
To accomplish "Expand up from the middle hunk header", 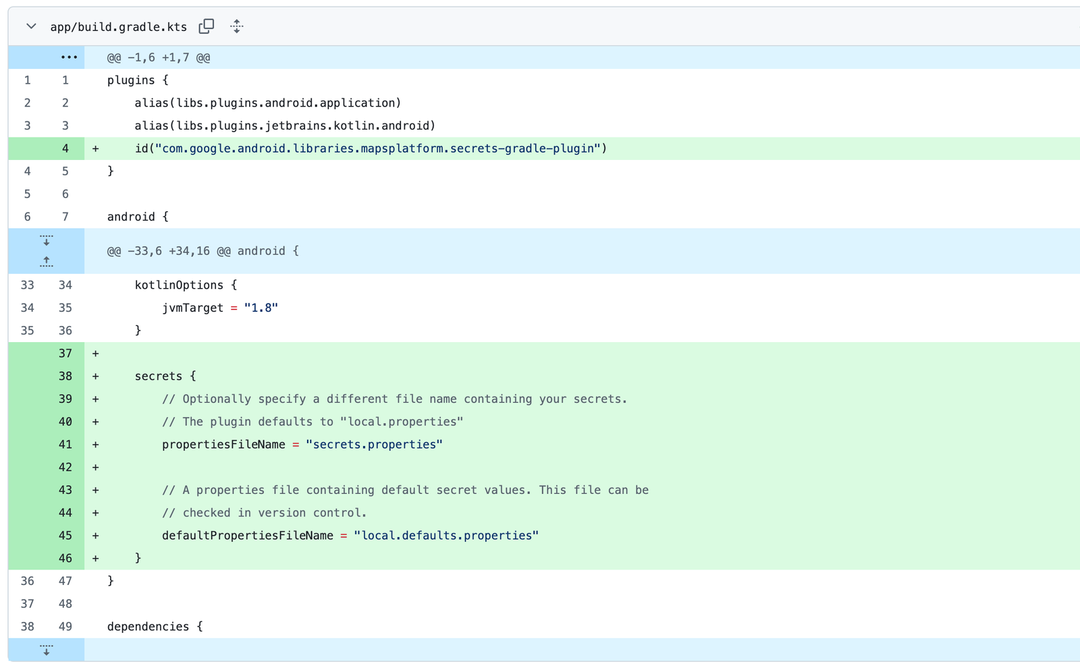I will tap(46, 262).
